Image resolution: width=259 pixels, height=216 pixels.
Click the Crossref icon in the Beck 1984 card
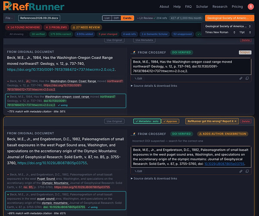[134, 52]
